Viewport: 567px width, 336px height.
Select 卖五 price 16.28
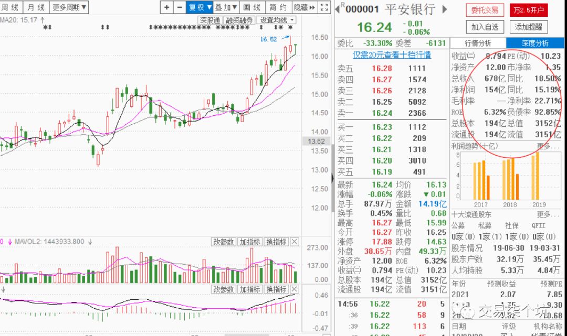(x=382, y=68)
